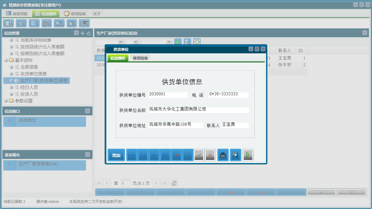Viewport: 372px width, 209px height.
Task: Switch to main 信息操作 tab
Action: pyautogui.click(x=46, y=14)
